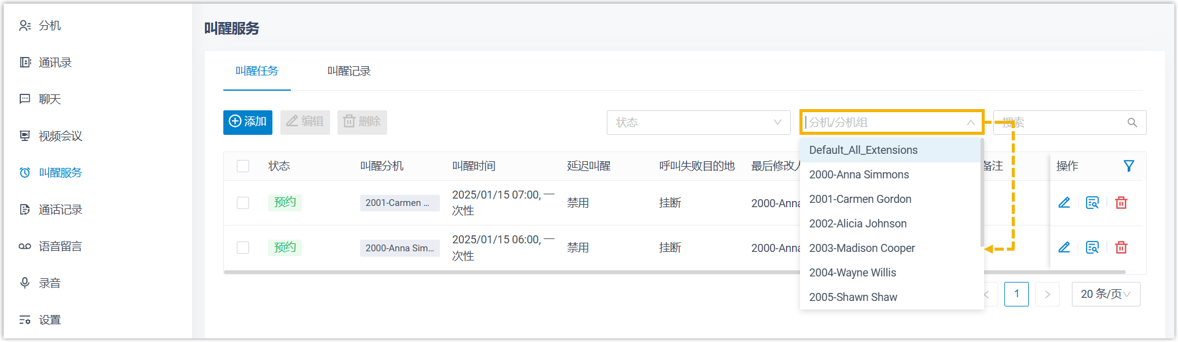Switch to the 叫醒记录 tab
The width and height of the screenshot is (1178, 342).
348,71
